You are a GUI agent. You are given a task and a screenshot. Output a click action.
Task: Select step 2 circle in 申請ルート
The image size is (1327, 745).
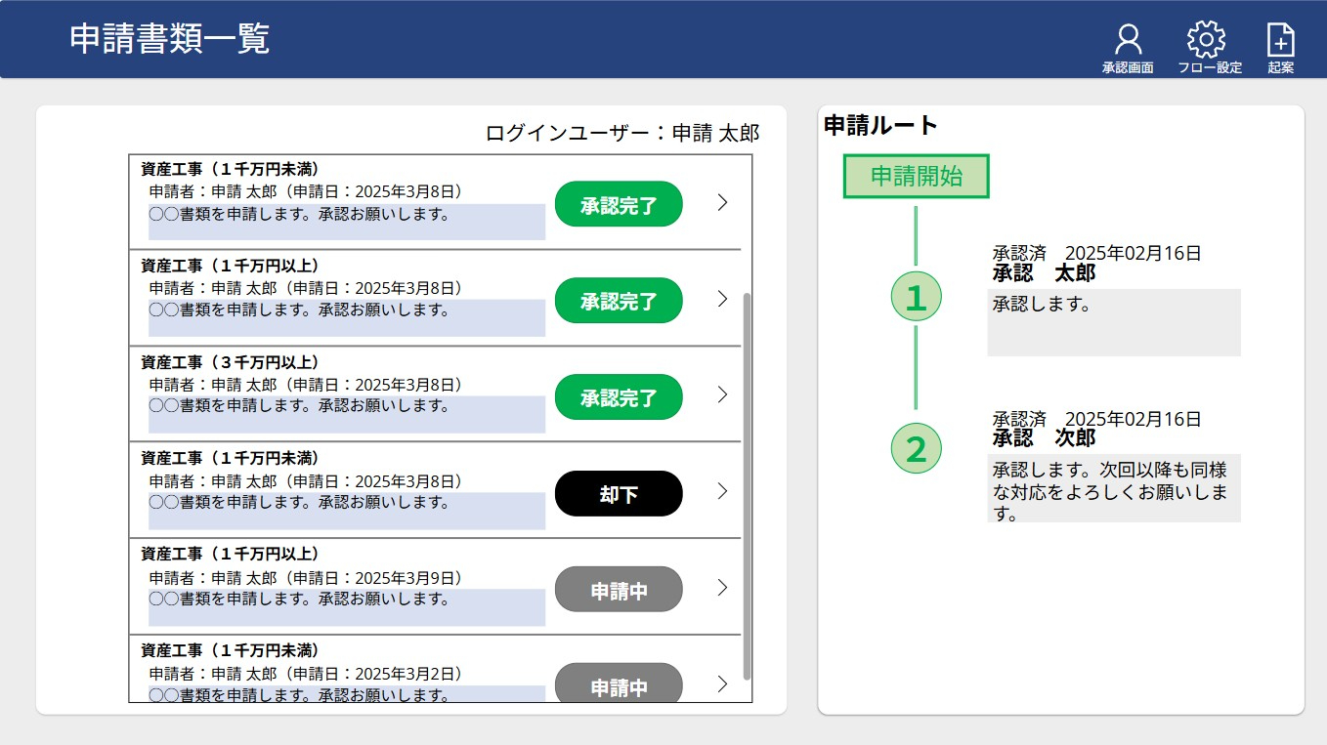916,449
